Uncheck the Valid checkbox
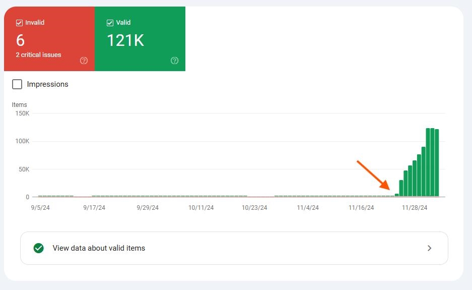472x290 pixels. click(110, 23)
